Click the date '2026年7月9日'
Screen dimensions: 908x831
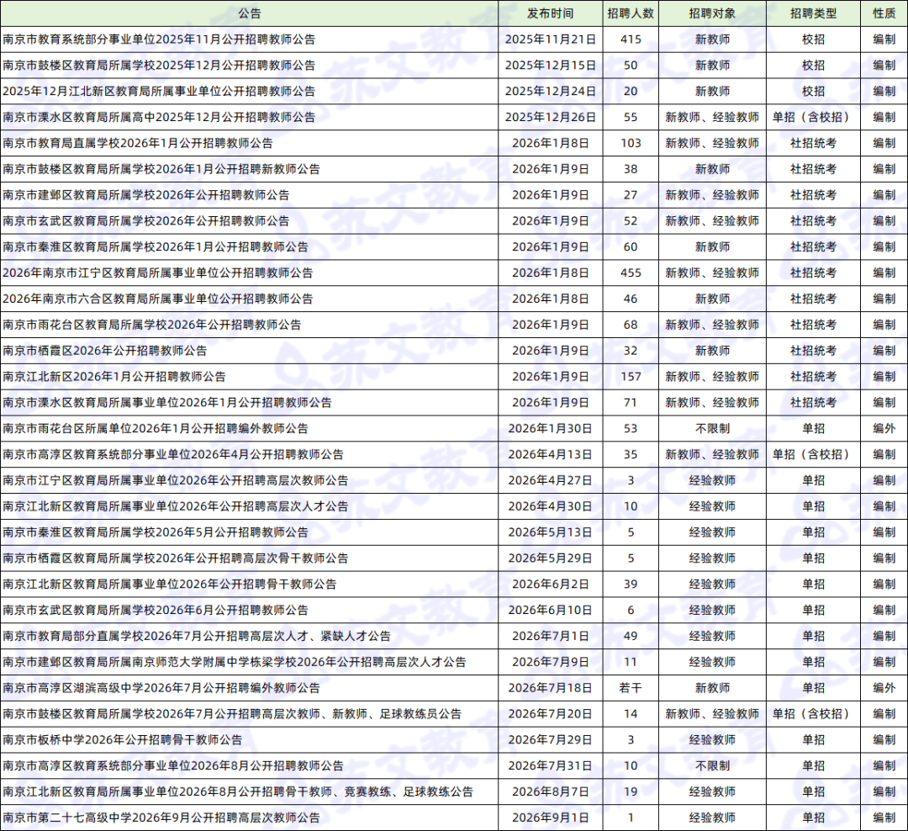coord(550,663)
